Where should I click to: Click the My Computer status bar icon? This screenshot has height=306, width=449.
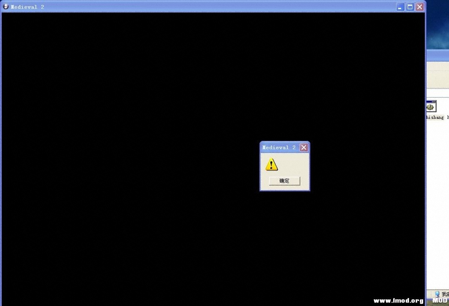click(437, 294)
